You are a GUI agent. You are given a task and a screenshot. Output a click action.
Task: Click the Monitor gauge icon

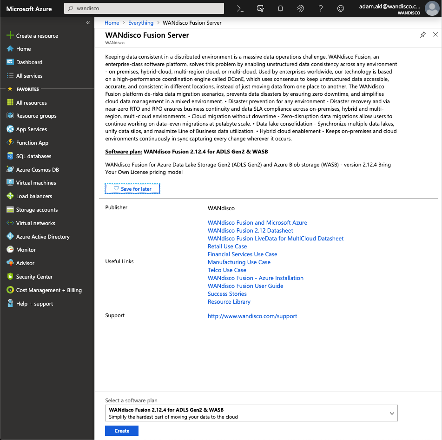[10, 249]
